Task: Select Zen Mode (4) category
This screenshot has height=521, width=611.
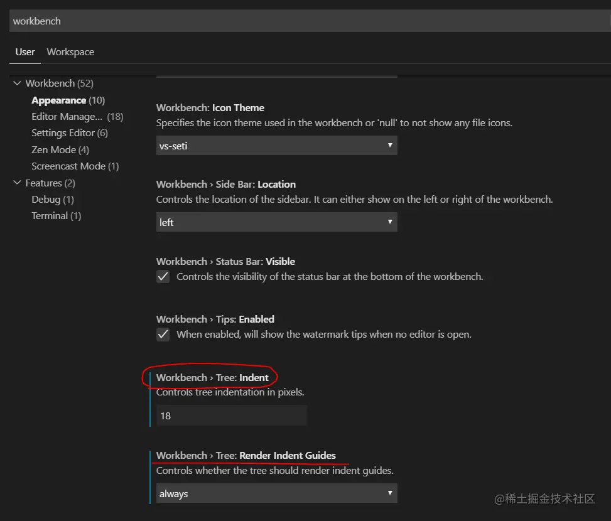Action: coord(60,150)
